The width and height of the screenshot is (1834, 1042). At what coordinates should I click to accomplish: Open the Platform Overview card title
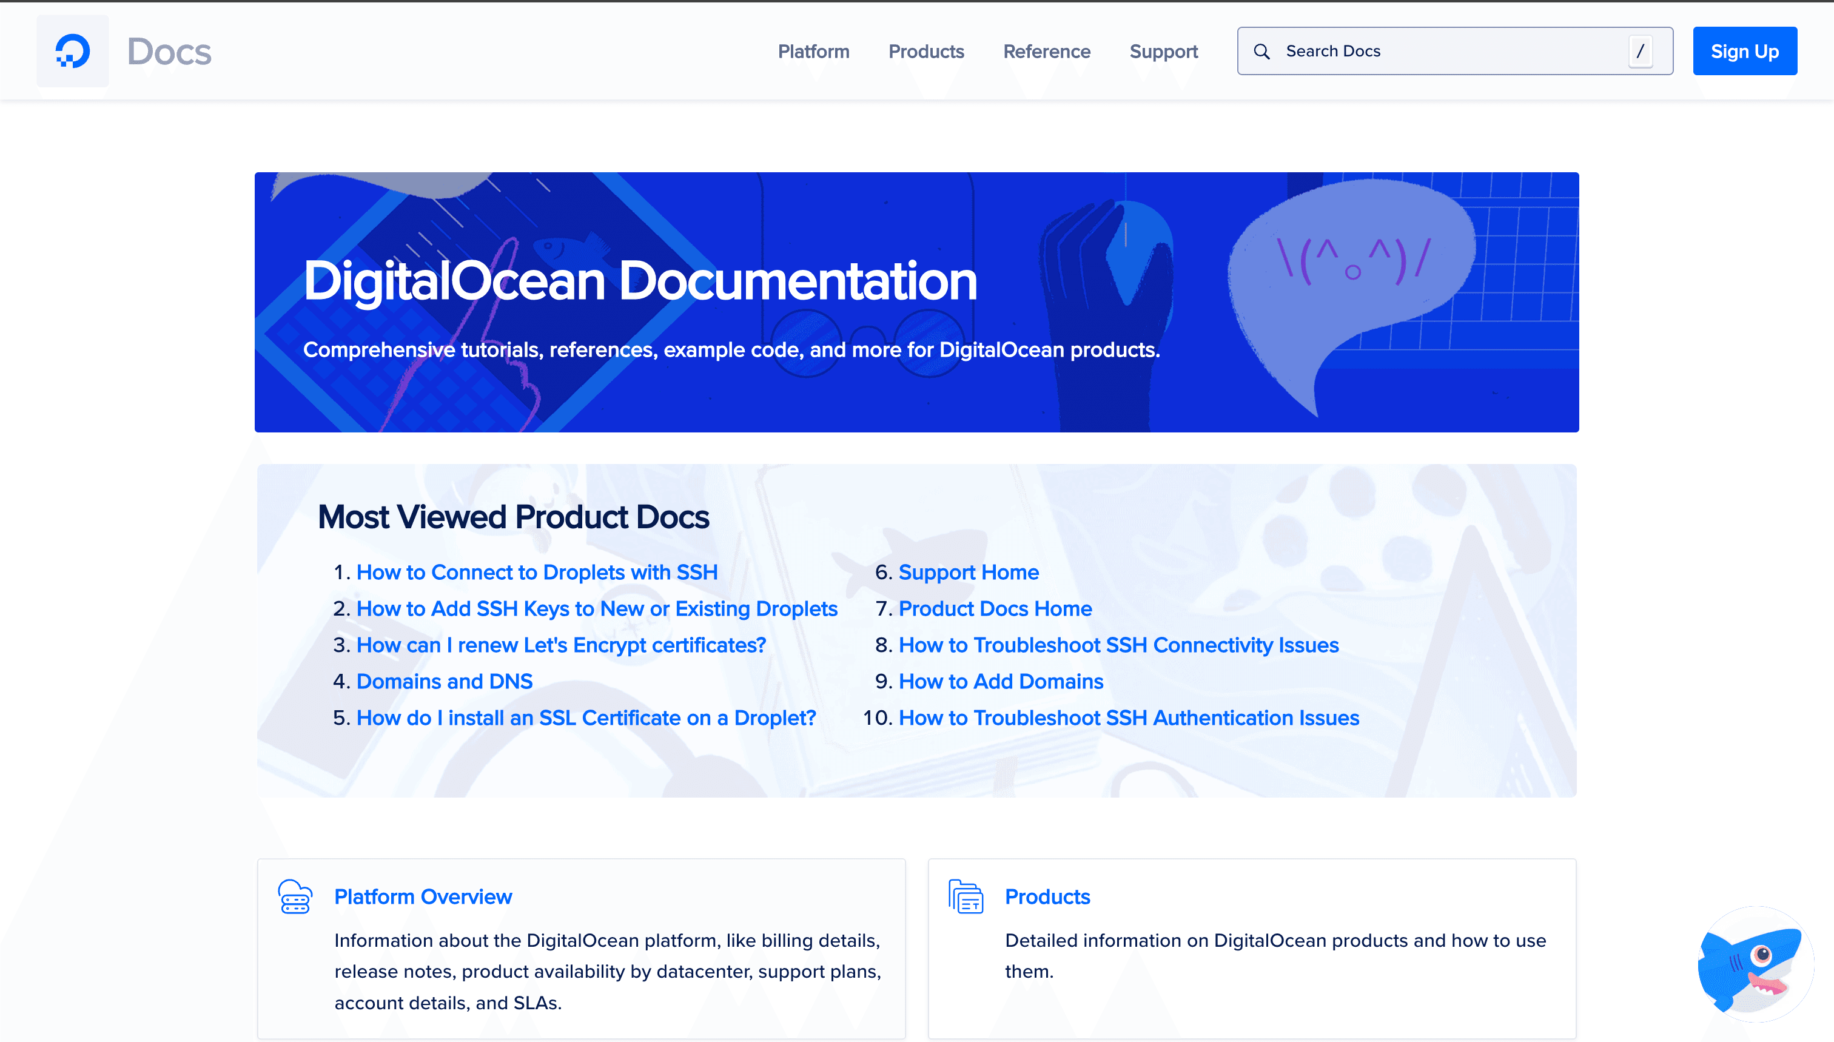[x=423, y=896]
